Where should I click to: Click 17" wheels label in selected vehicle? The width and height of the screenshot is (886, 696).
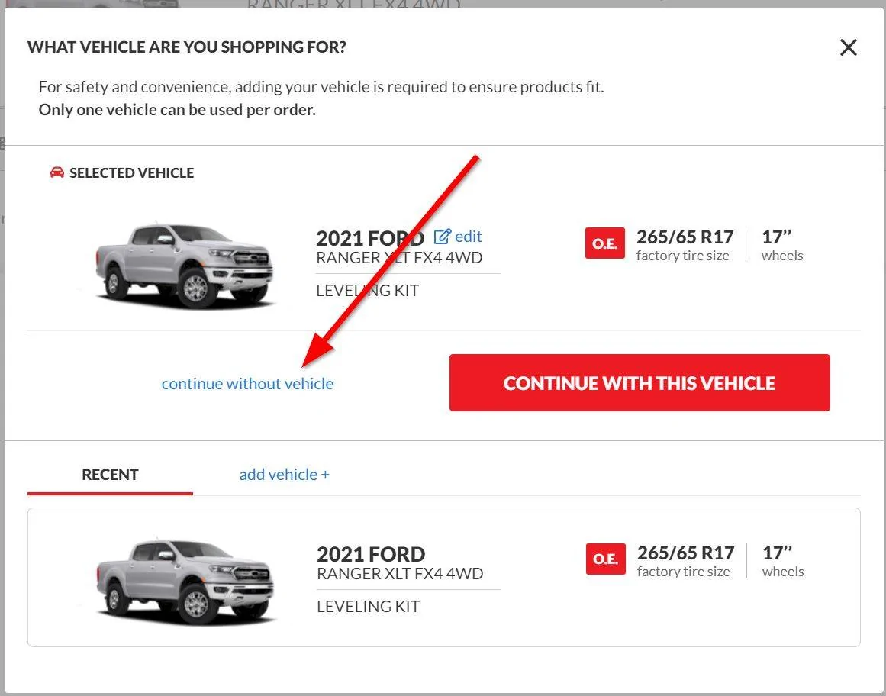pos(782,245)
